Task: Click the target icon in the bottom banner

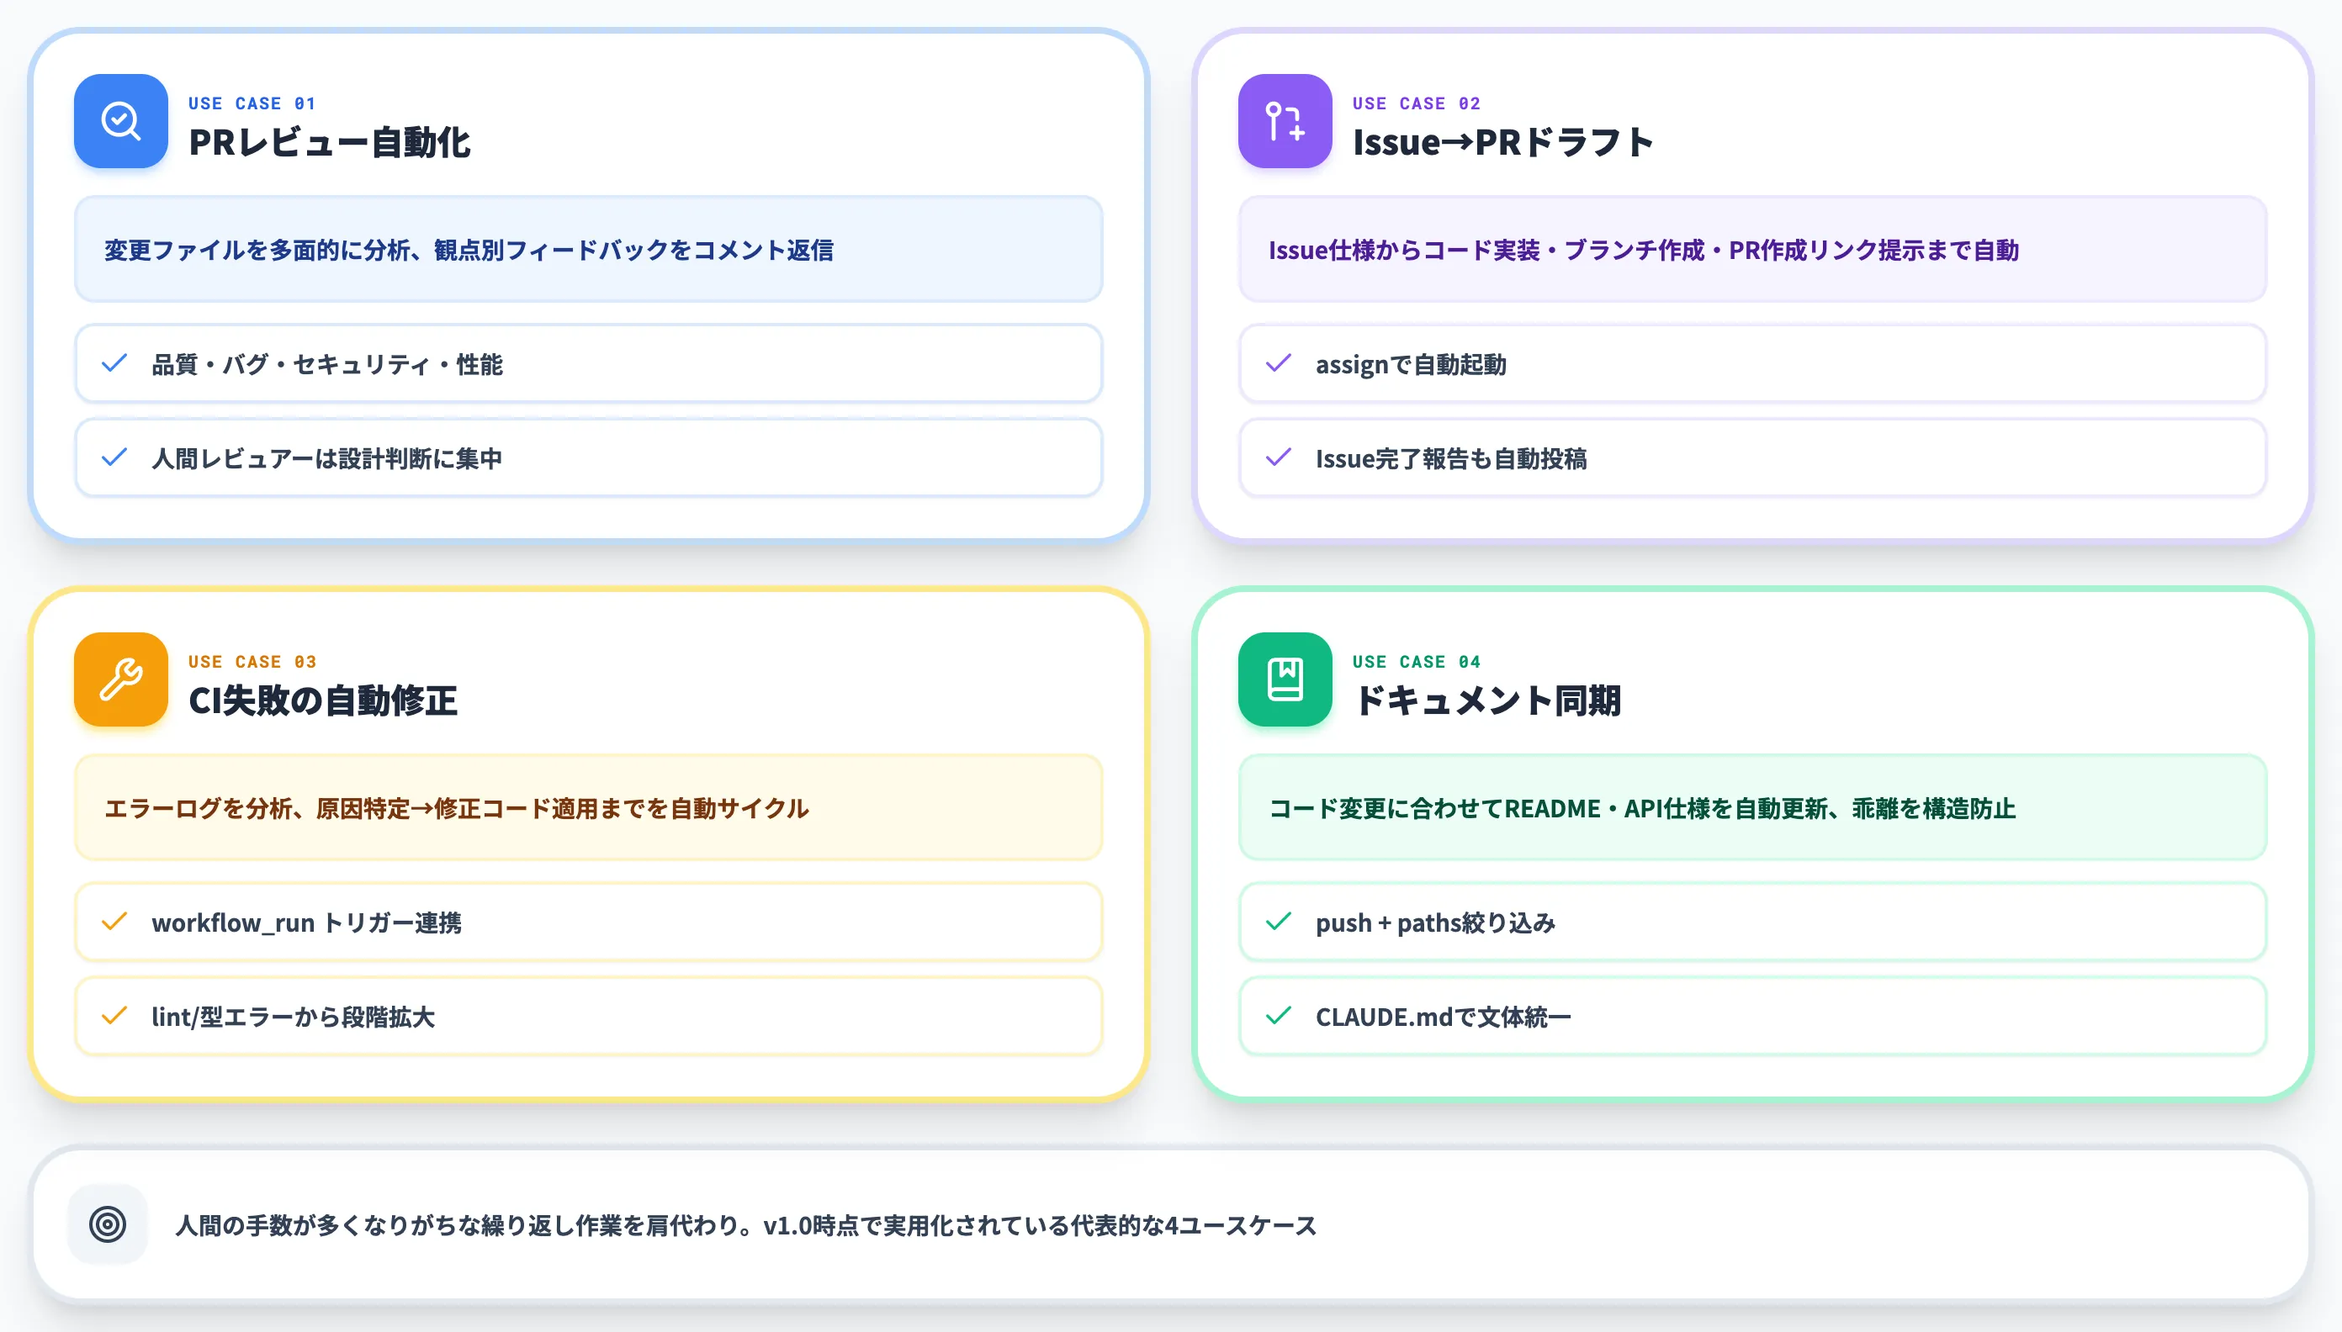Action: click(x=108, y=1224)
